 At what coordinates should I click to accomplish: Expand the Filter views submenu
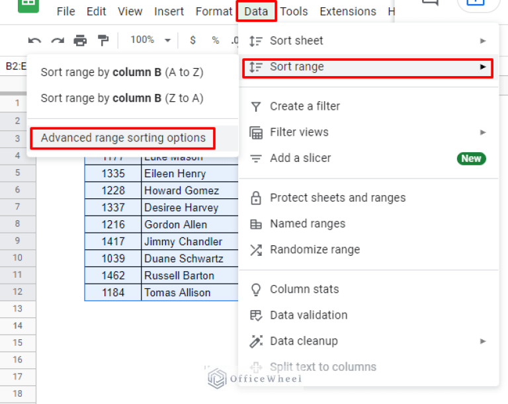pyautogui.click(x=368, y=132)
